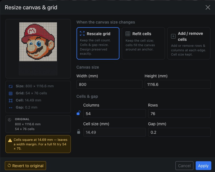Click the 'Resize canvas & grid' title
This screenshot has height=172, width=215.
tap(31, 7)
